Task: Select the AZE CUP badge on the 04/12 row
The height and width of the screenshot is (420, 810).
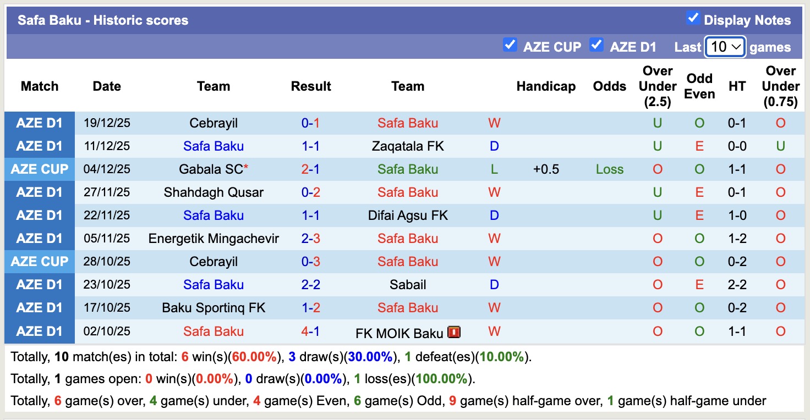Action: tap(39, 169)
